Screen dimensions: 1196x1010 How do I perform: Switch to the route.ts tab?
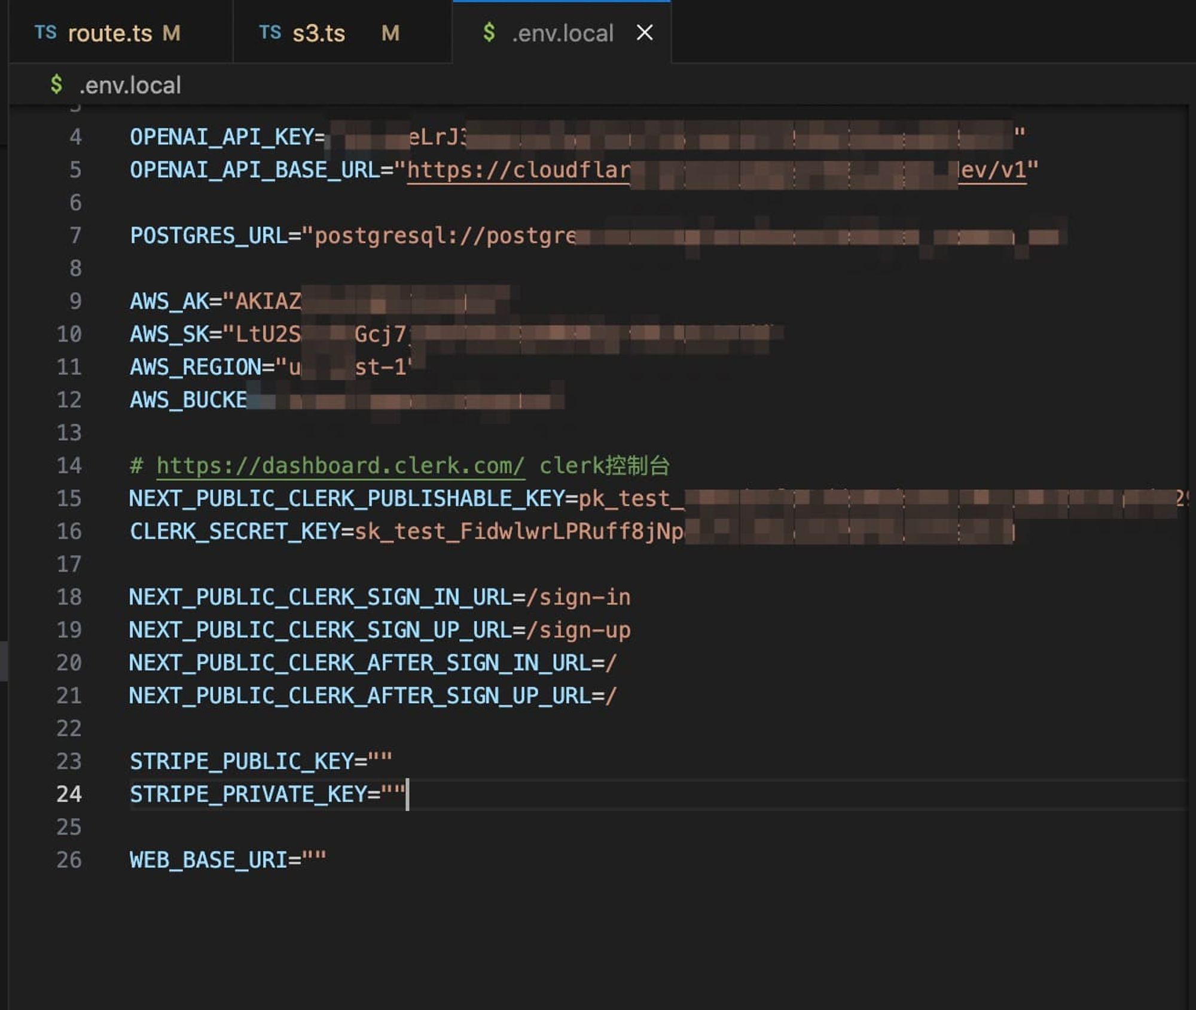tap(120, 32)
